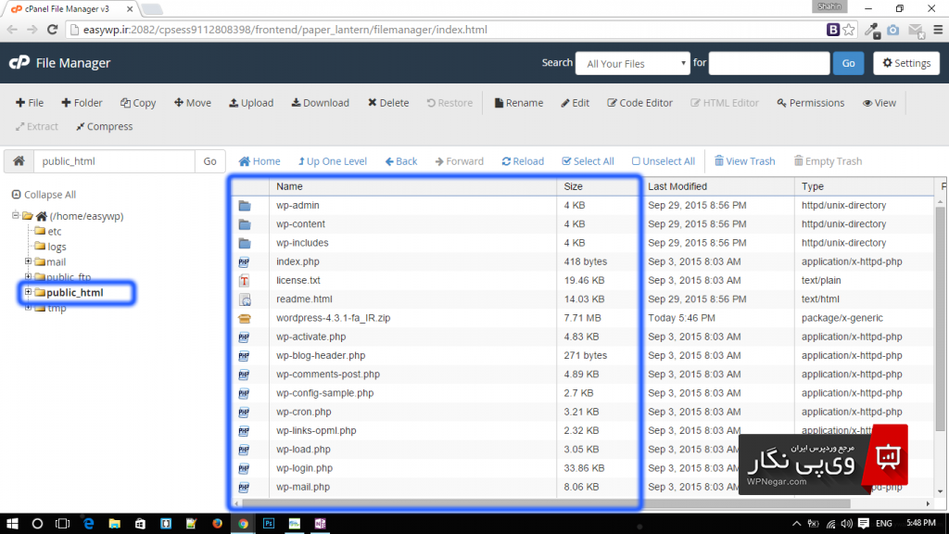This screenshot has width=949, height=534.
Task: Click Collapse All in folder tree
Action: pos(44,195)
